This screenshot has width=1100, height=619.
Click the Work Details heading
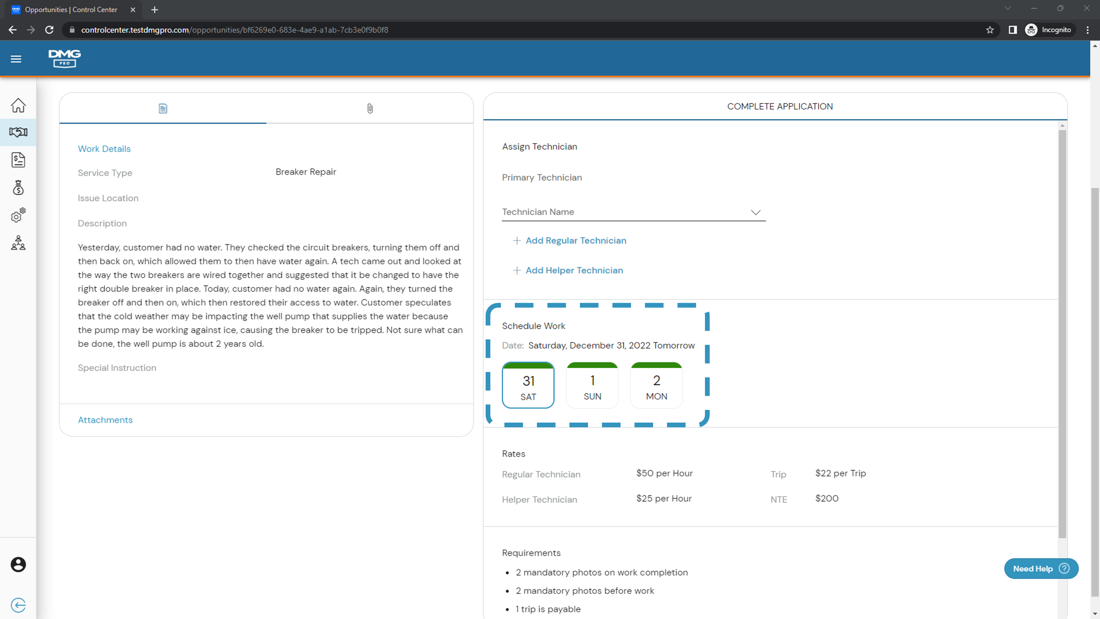pos(104,149)
